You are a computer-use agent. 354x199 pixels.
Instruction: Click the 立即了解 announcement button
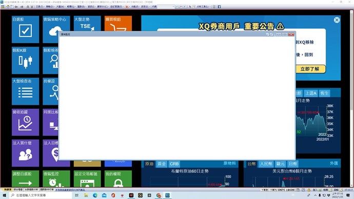310,69
